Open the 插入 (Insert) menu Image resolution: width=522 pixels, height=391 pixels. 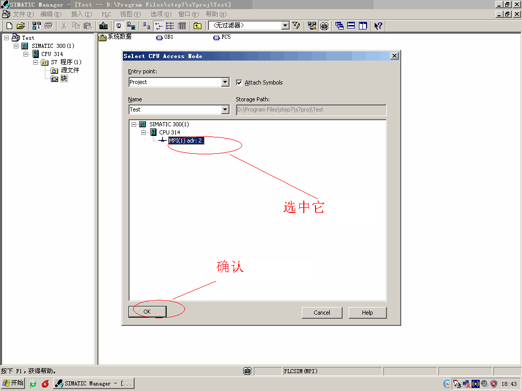point(82,14)
